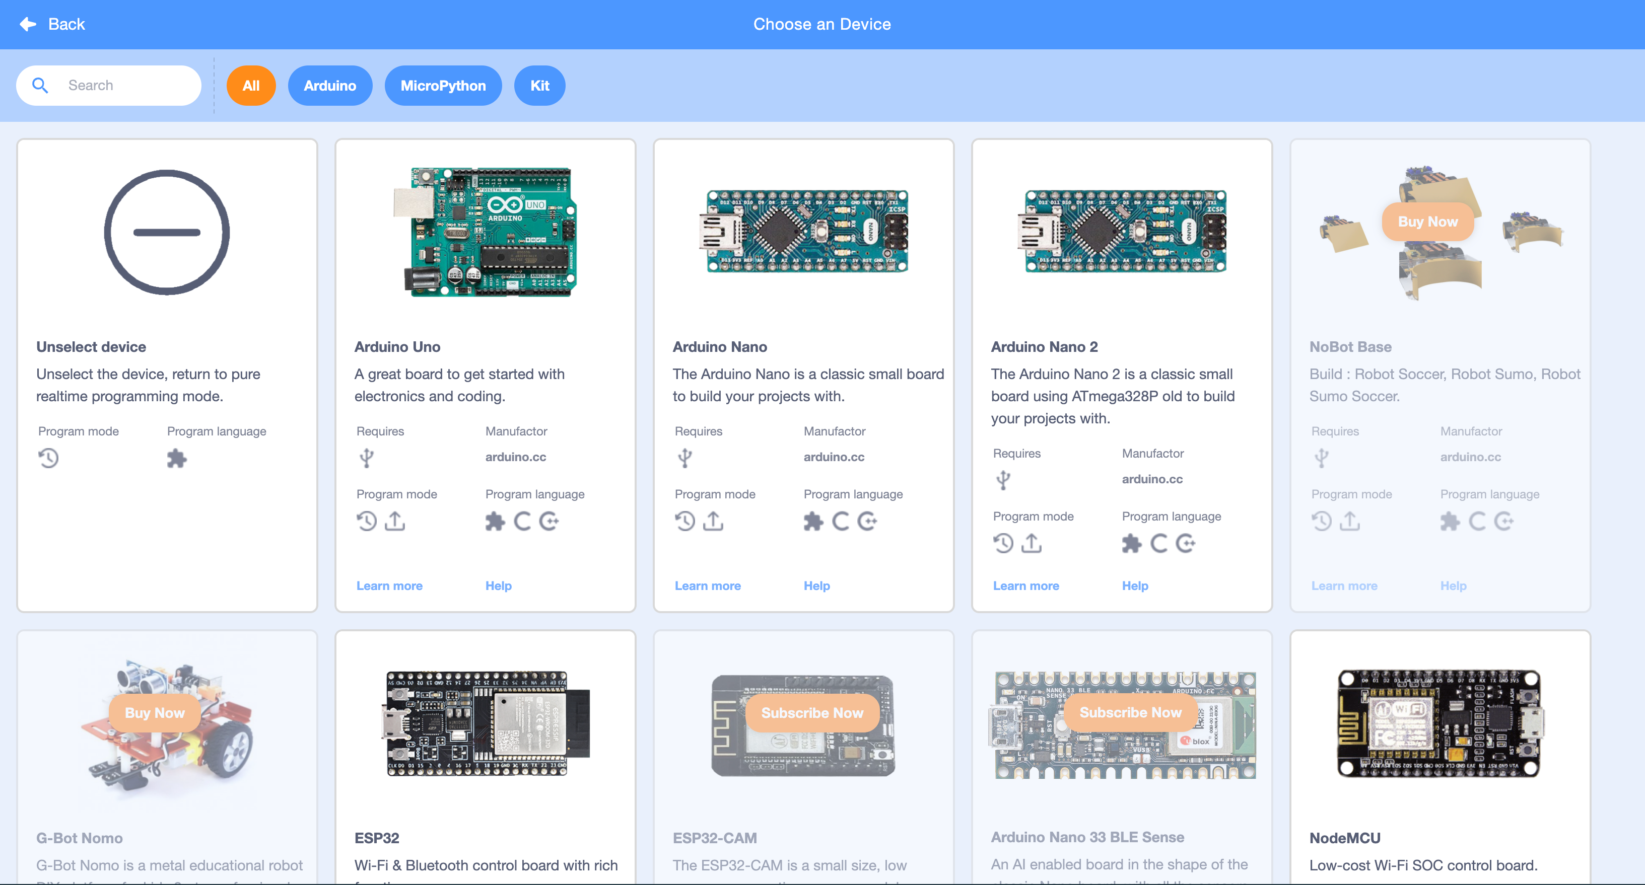
Task: Click realtime mode clock icon on Arduino Nano 2
Action: [1003, 544]
